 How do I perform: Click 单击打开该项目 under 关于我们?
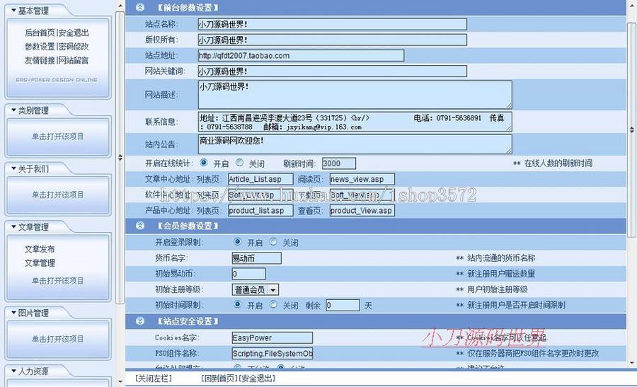tap(58, 195)
